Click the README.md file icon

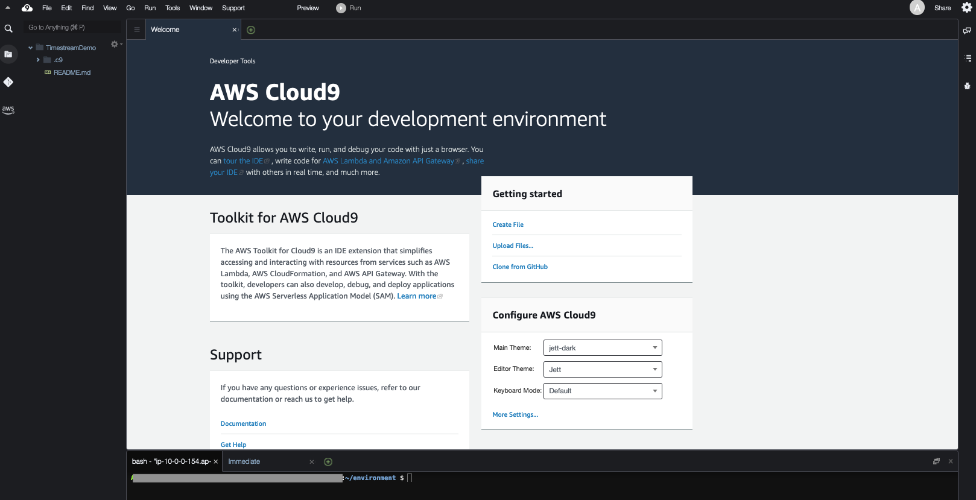click(48, 72)
